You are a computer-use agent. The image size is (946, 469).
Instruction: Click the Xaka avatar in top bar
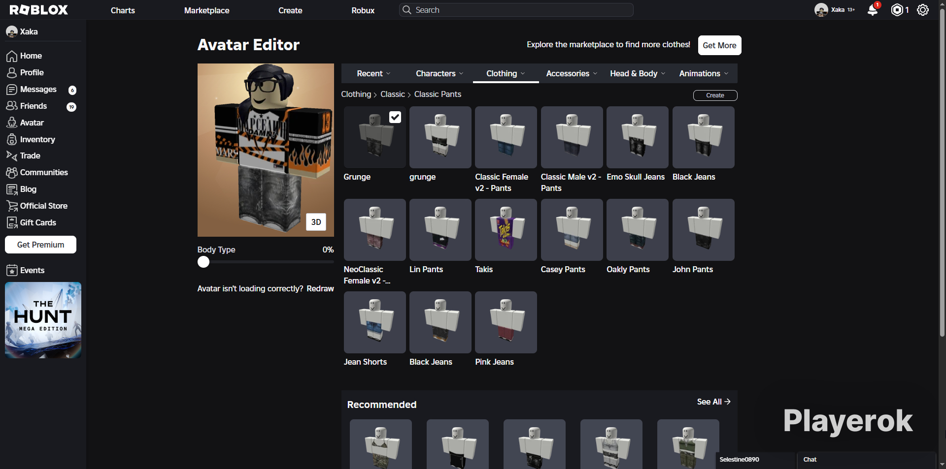[821, 10]
